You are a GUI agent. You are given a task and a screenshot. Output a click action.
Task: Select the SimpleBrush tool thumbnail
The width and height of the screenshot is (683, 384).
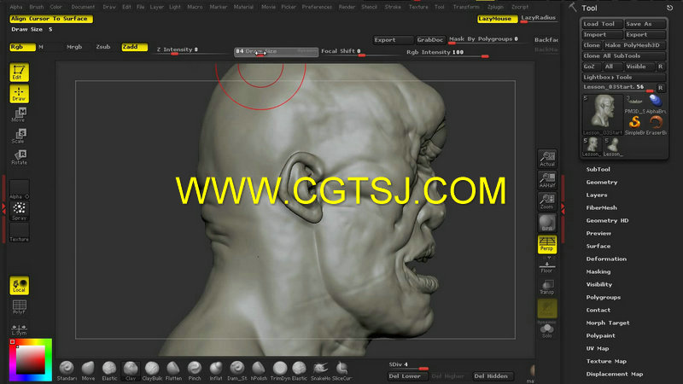(x=634, y=125)
